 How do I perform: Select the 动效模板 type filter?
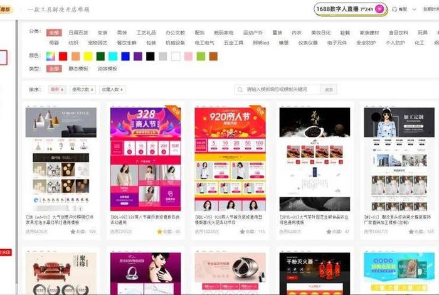(x=107, y=68)
